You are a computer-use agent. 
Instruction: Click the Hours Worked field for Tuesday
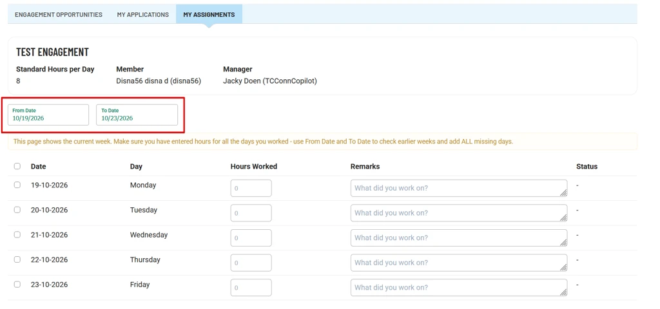[251, 212]
